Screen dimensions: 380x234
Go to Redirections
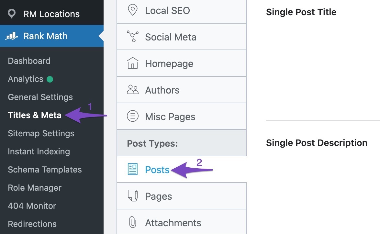32,224
